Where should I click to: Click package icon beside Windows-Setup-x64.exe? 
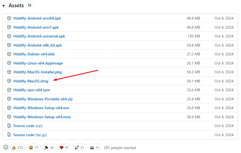point(9,108)
